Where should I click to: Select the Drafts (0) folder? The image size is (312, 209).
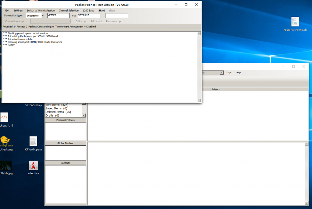[x=52, y=115]
